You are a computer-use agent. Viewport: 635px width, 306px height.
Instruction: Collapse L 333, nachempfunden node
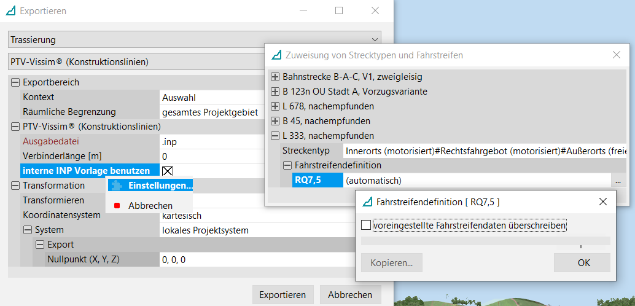coord(275,136)
